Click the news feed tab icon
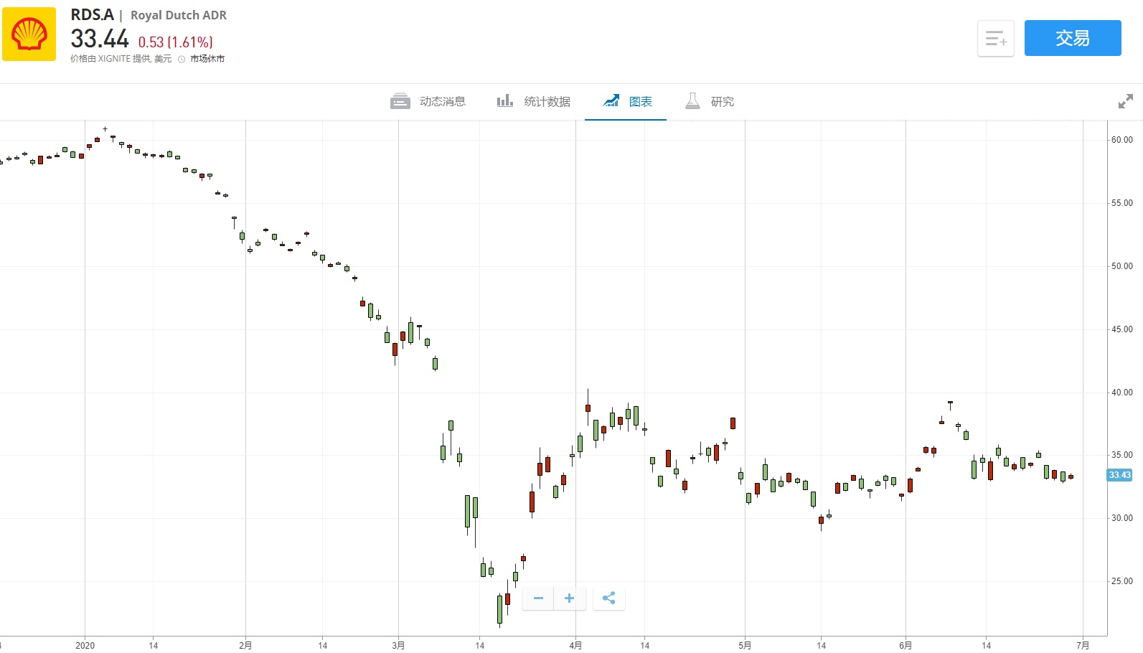Viewport: 1143px width, 653px height. pyautogui.click(x=400, y=101)
